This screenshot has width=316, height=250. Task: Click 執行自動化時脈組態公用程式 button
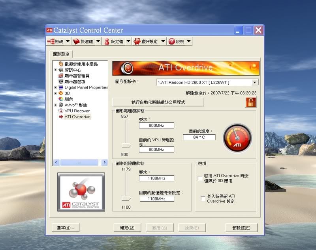click(158, 102)
